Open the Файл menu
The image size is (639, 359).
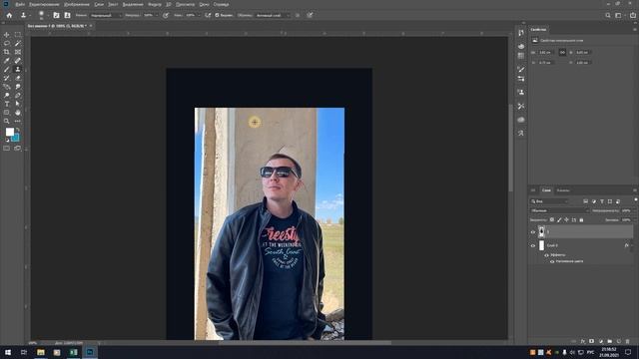click(x=20, y=4)
